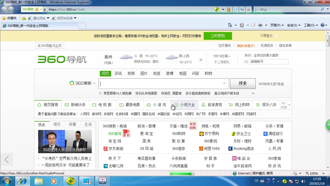
Task: Click Internet Explorer taskbar icon
Action: 23,181
